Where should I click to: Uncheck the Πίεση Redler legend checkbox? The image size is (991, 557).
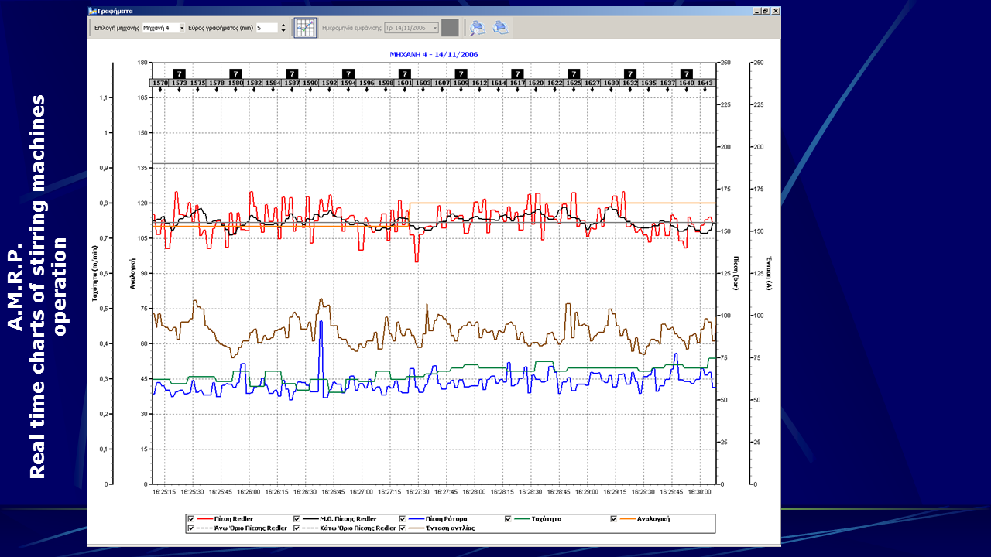click(190, 519)
